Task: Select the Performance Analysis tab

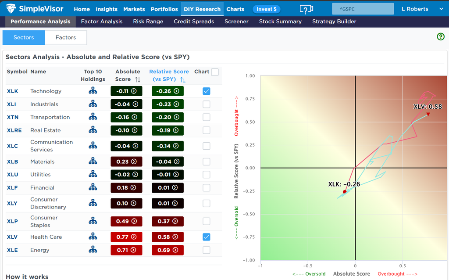Action: click(x=40, y=22)
